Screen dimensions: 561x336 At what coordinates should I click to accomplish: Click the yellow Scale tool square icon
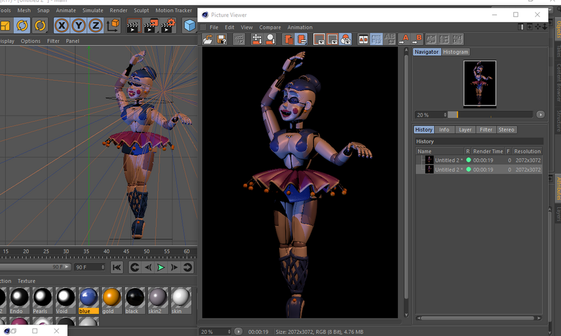[5, 26]
